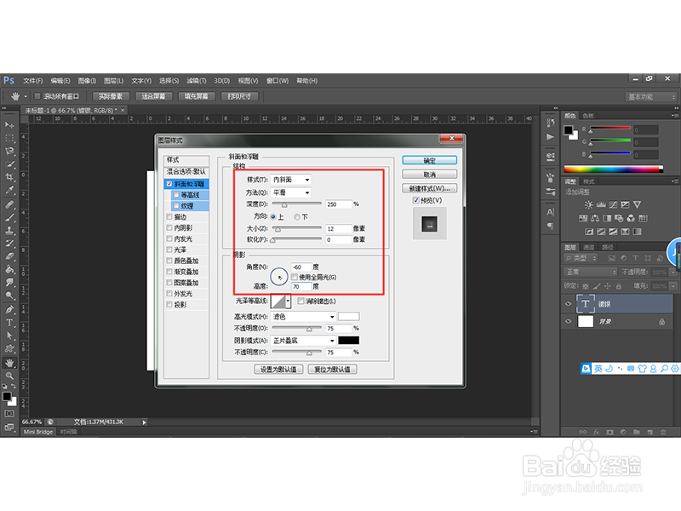Viewport: 681px width, 511px height.
Task: Open the 方法(Q) 平滑 dropdown
Action: (x=290, y=192)
